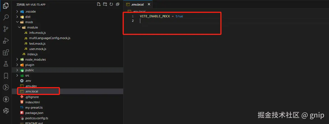Open package.json file
The width and height of the screenshot is (329, 124).
67,113
